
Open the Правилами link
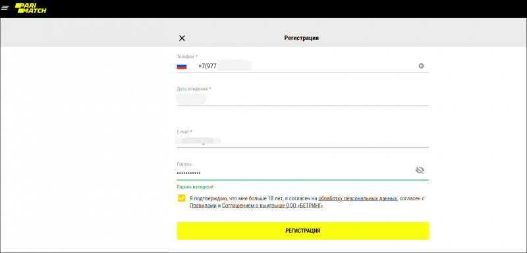pyautogui.click(x=203, y=206)
